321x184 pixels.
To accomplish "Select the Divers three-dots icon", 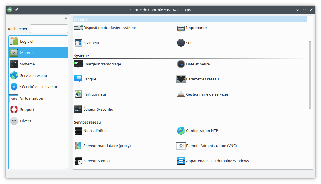I will [x=14, y=121].
